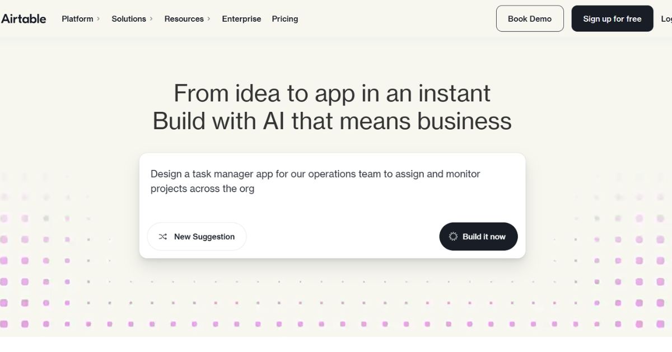Go to the Enterprise page
672x352 pixels.
tap(241, 18)
